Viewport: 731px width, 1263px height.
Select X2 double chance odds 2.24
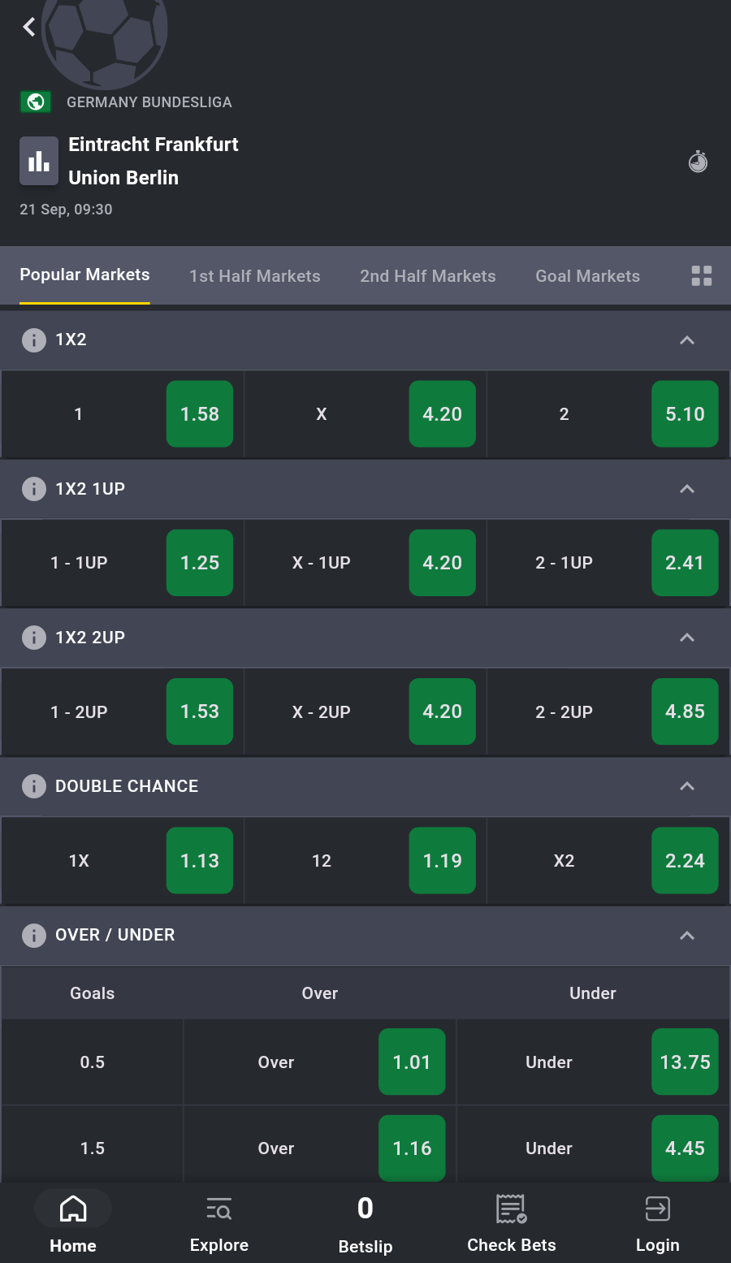coord(685,861)
